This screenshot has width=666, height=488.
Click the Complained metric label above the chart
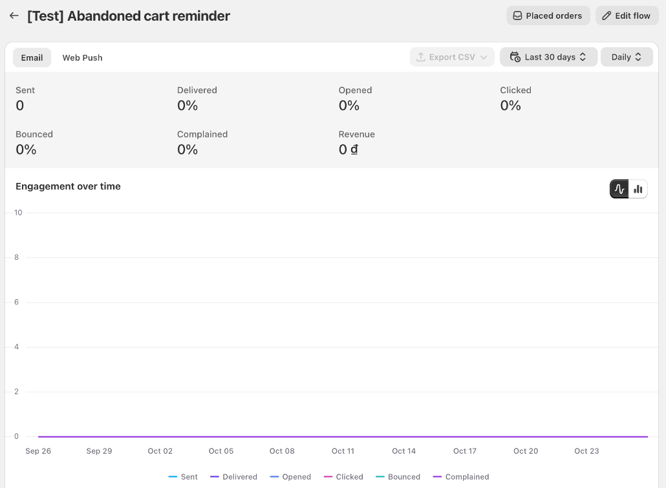pyautogui.click(x=202, y=134)
